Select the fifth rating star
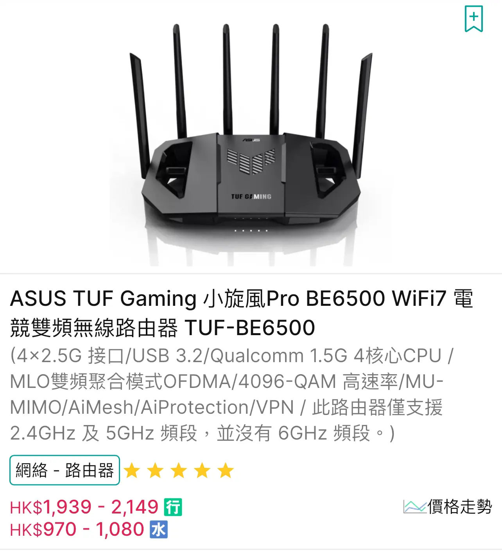 click(x=226, y=470)
